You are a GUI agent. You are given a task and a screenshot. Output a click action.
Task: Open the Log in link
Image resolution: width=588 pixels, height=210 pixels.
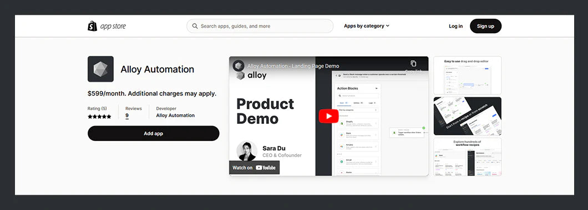455,26
